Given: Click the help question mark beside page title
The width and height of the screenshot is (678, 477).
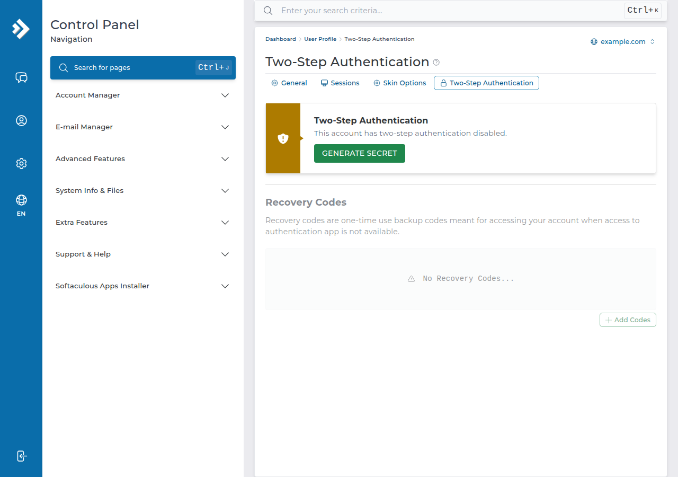Looking at the screenshot, I should click(x=436, y=62).
